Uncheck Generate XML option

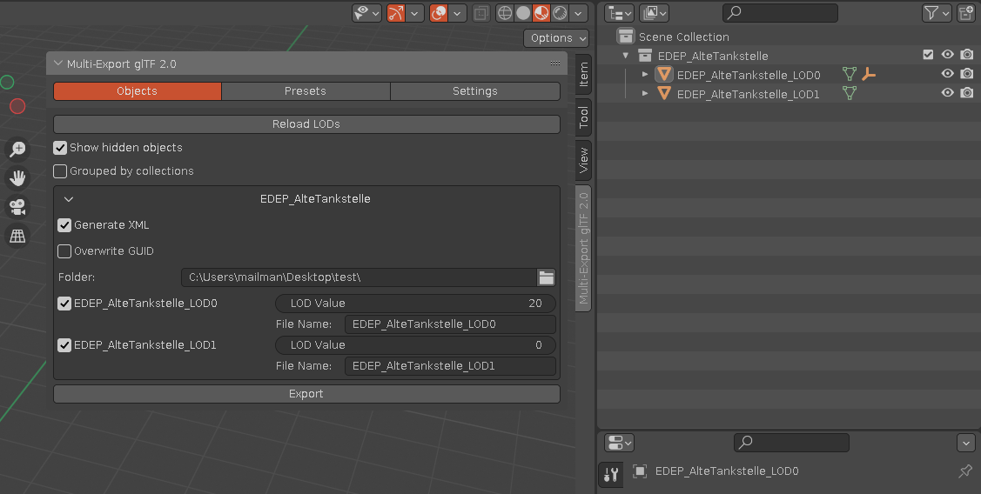[64, 225]
